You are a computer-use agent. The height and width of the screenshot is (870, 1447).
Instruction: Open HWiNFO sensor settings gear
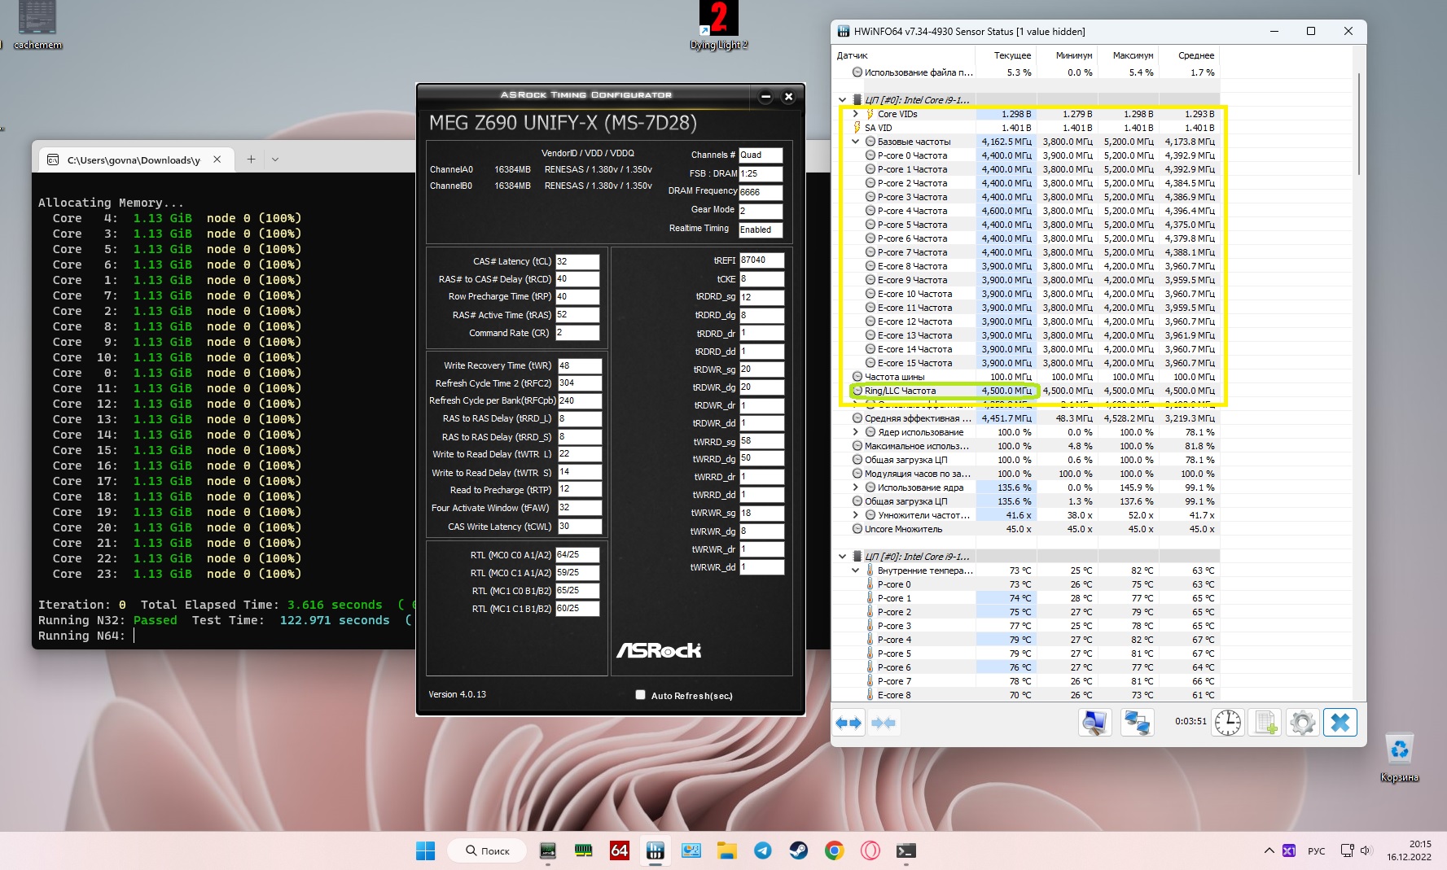(x=1302, y=723)
